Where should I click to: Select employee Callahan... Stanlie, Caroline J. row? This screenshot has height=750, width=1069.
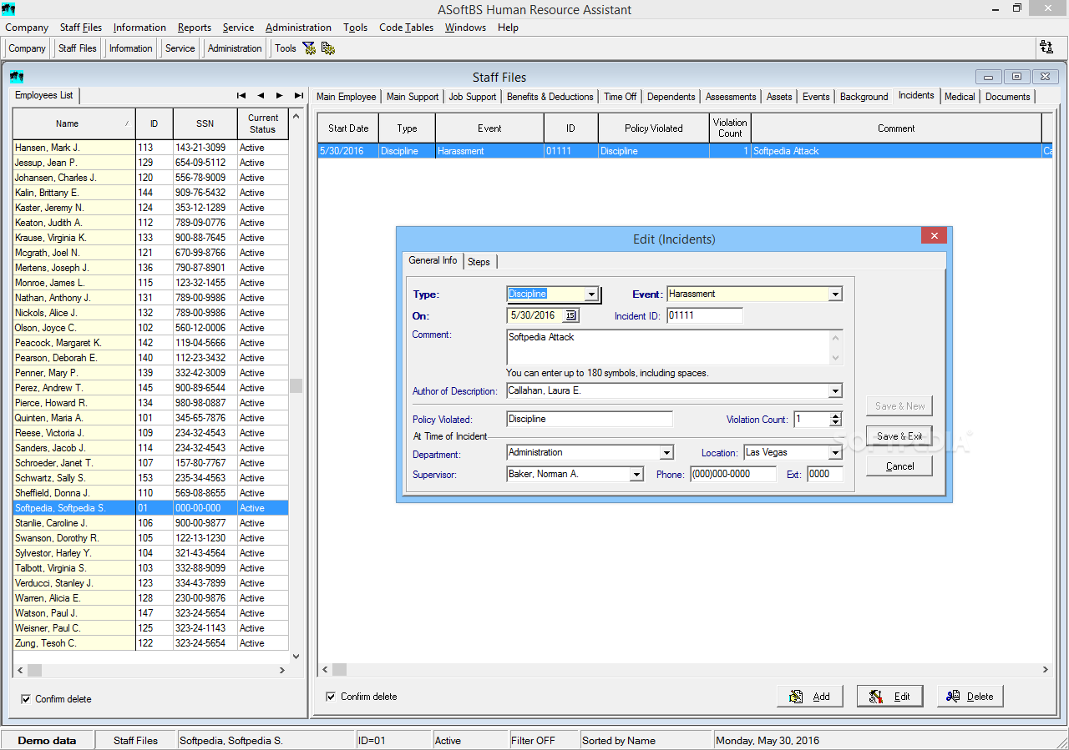pyautogui.click(x=150, y=523)
